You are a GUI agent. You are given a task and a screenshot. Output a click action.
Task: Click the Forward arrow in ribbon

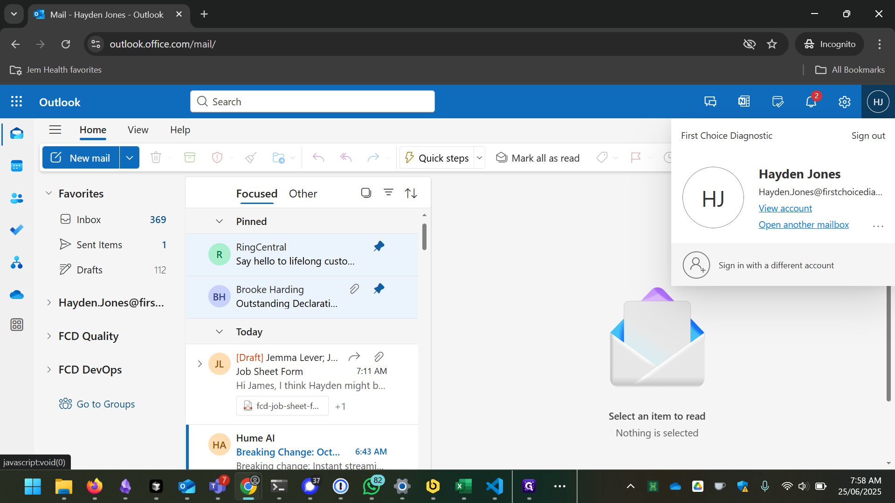pyautogui.click(x=373, y=158)
